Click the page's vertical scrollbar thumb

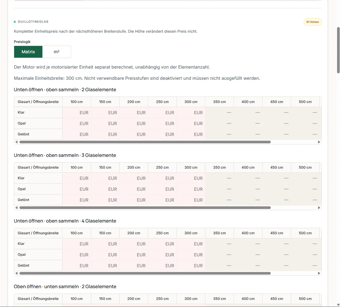tap(338, 50)
